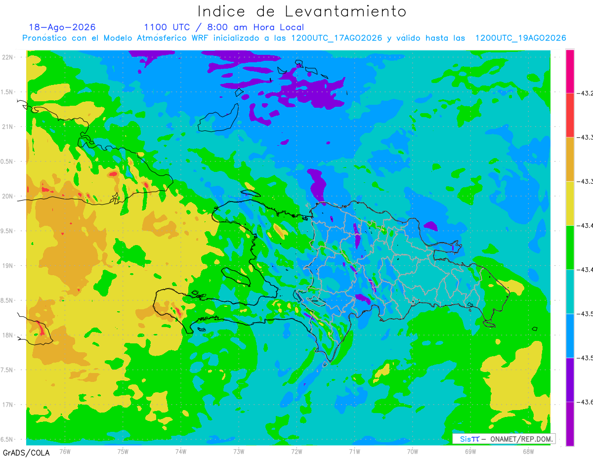Select the bottom violet legend segment
Screen dimensions: 593x458
click(570, 423)
